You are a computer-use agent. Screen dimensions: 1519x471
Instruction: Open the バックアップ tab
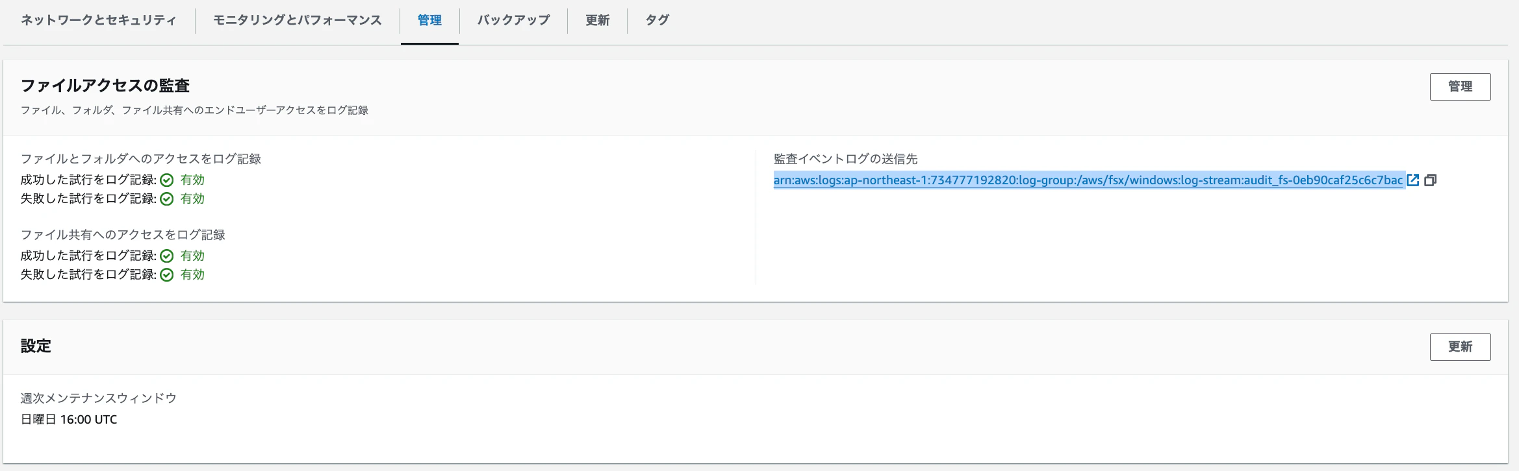(x=513, y=20)
